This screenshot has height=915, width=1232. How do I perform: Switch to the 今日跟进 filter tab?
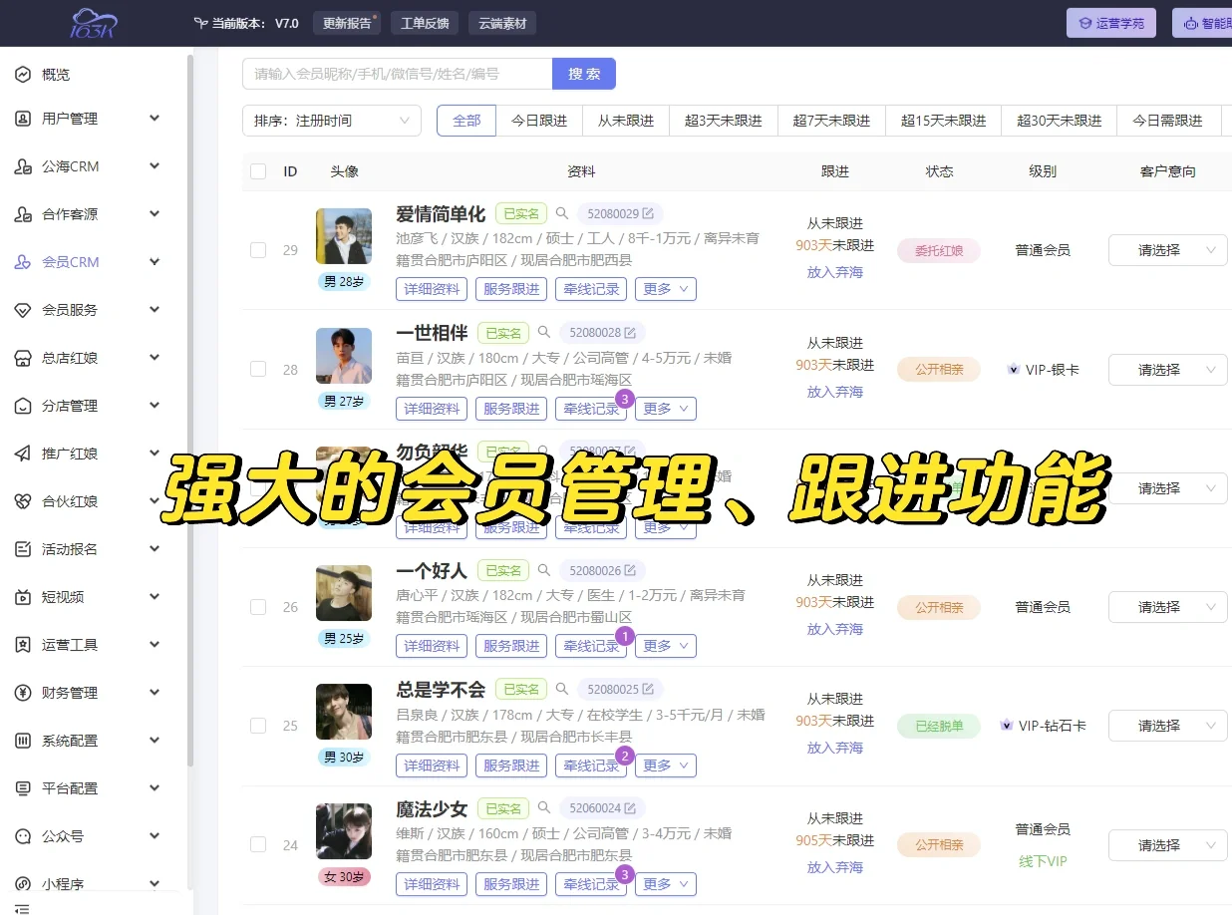(x=539, y=120)
